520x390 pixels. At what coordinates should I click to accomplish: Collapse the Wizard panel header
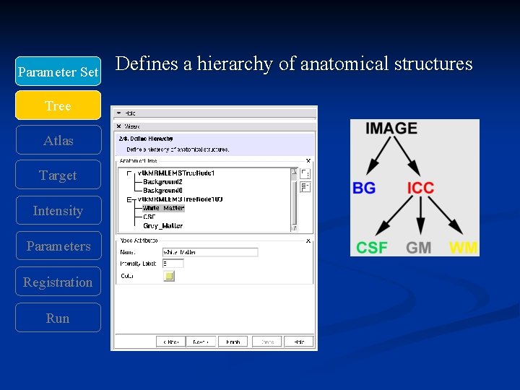tap(118, 126)
